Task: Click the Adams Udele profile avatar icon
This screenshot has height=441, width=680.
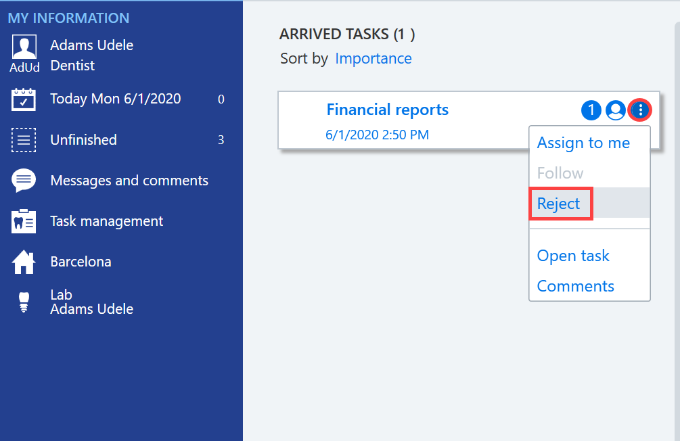Action: (24, 47)
